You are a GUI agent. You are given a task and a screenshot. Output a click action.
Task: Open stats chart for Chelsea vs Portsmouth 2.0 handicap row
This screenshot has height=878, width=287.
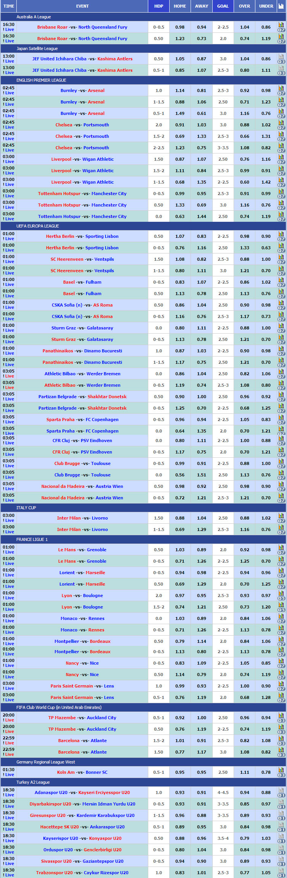click(281, 123)
